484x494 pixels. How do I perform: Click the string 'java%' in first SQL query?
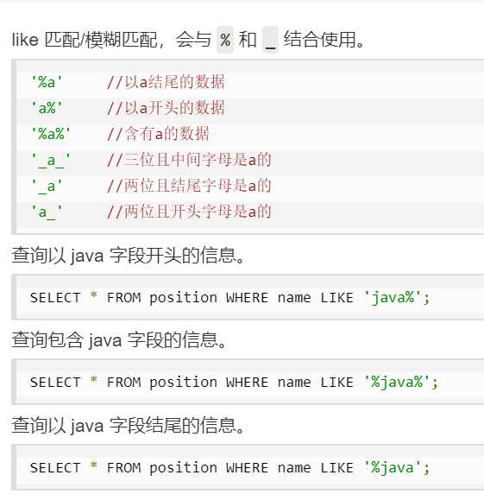click(x=393, y=298)
